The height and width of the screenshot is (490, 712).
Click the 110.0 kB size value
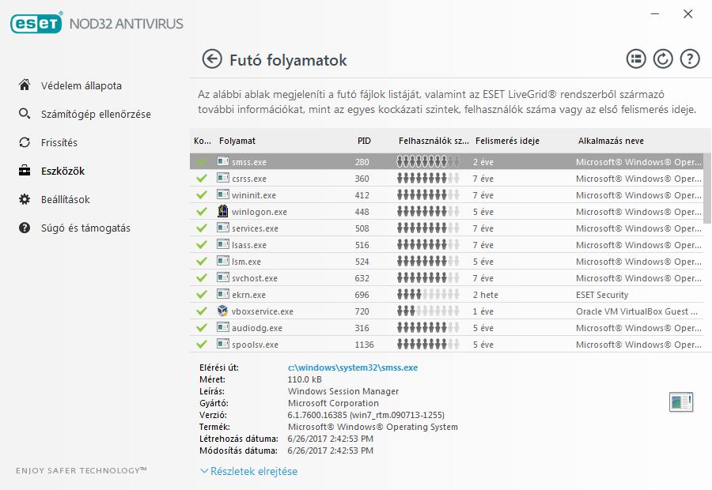pos(305,379)
